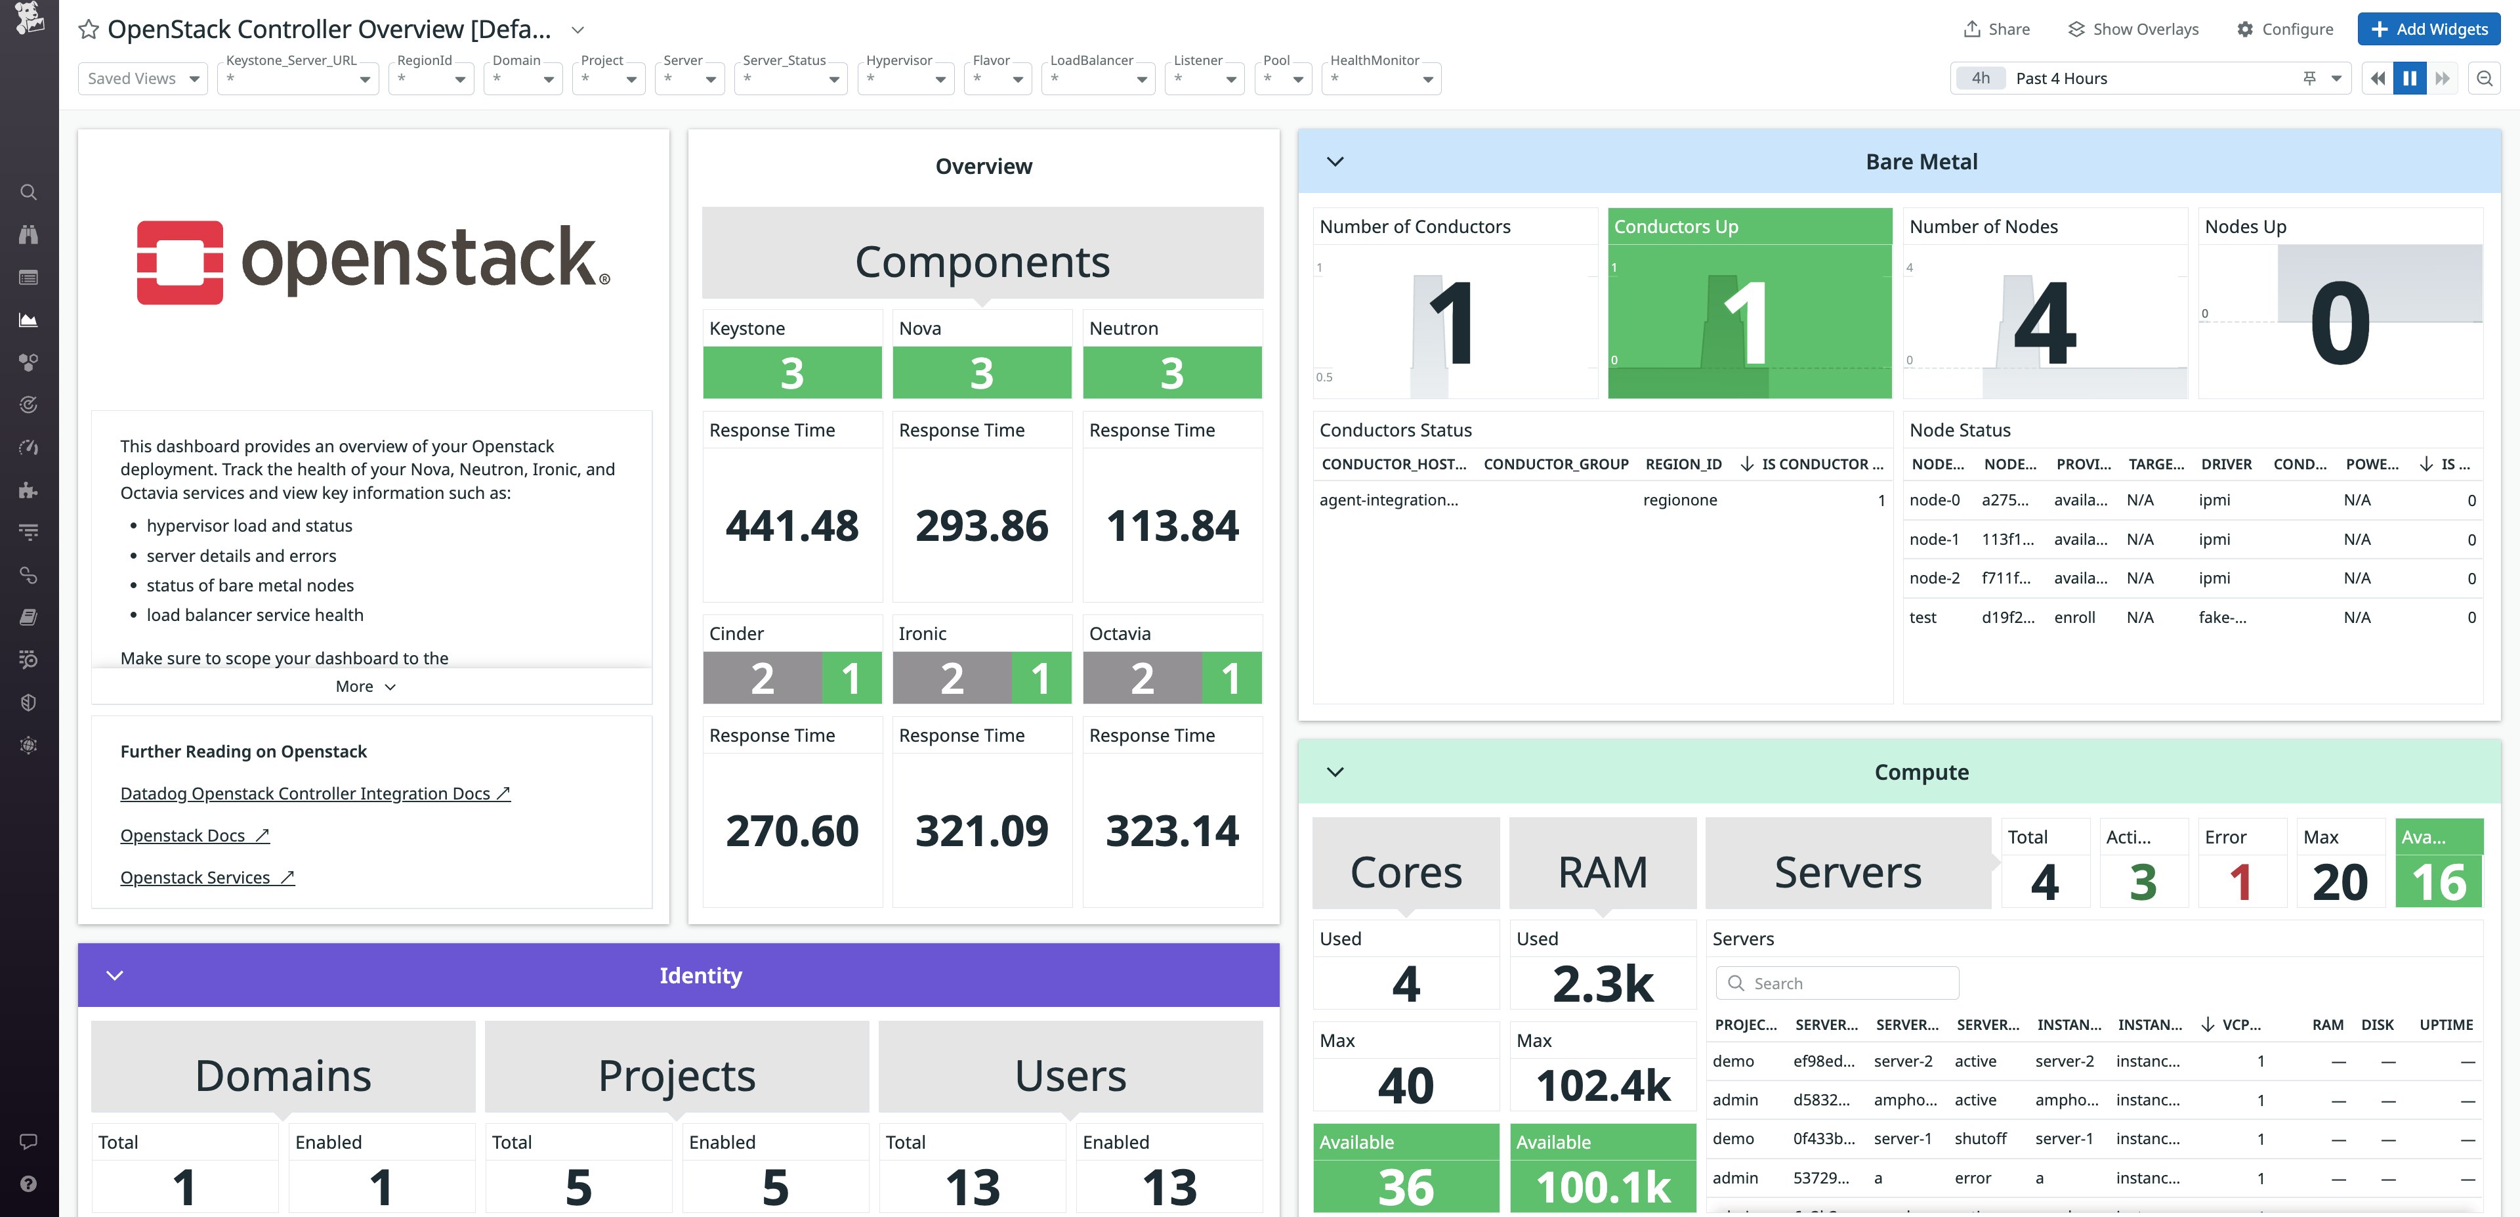Open the dashboard title dropdown menu
This screenshot has height=1217, width=2520.
577,30
